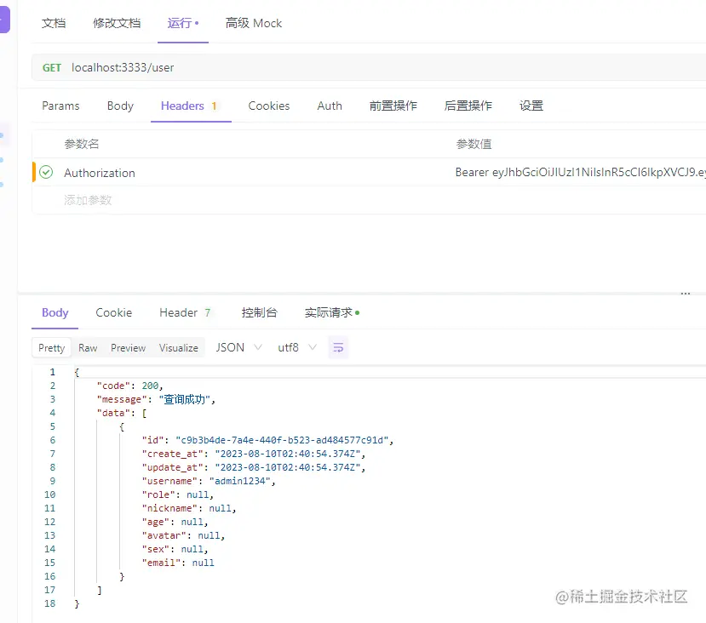Click the username value "admin1234"
Viewport: 706px width, 623px height.
tap(240, 482)
